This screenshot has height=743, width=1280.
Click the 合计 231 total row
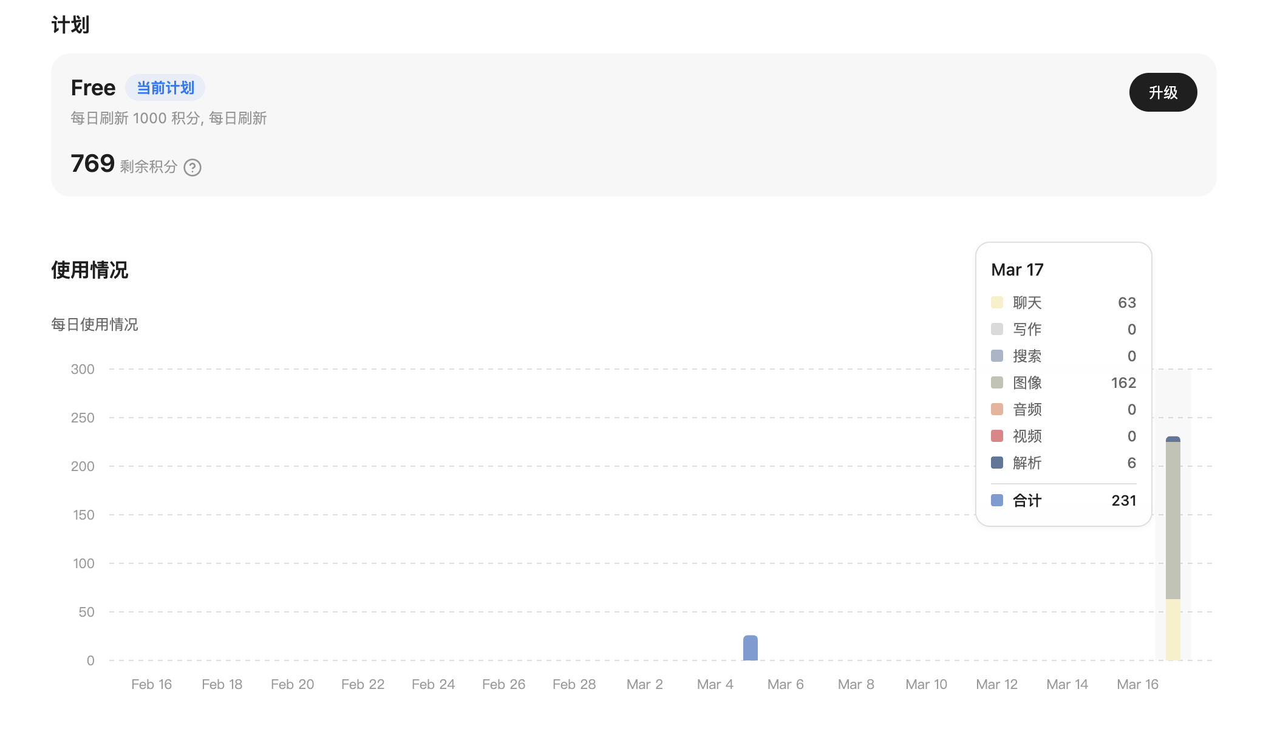coord(1063,500)
